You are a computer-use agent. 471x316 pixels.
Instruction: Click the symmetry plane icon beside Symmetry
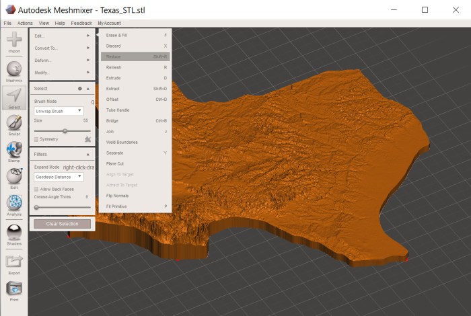pyautogui.click(x=87, y=139)
